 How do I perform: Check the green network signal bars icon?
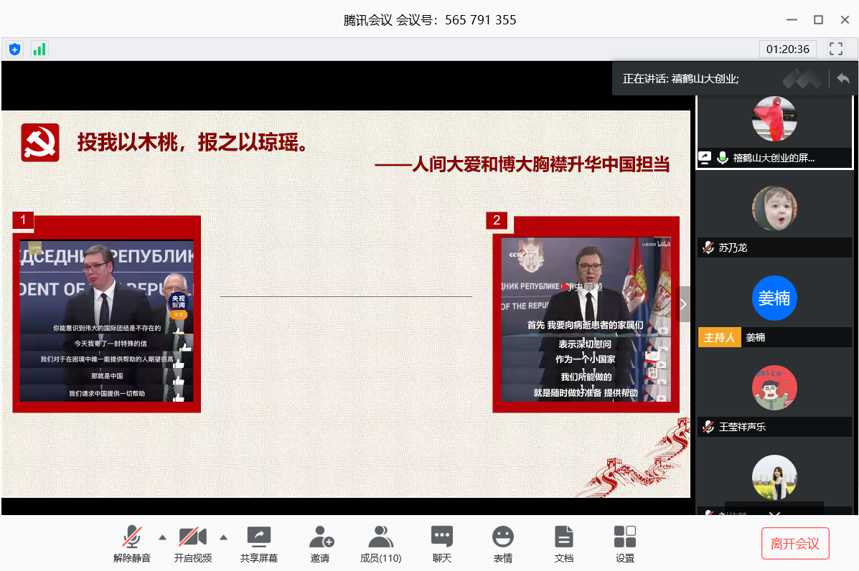point(39,49)
